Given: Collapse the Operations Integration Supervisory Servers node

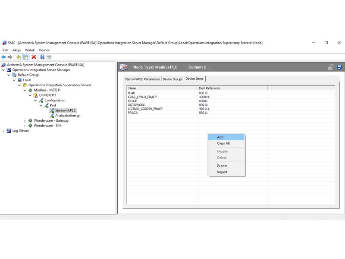Looking at the screenshot, I should coord(19,85).
